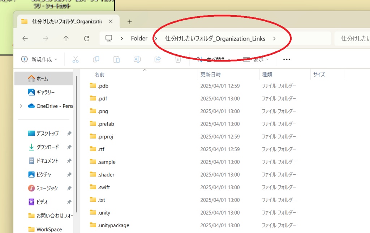
Task: Open the 新規作成 dropdown
Action: 40,59
